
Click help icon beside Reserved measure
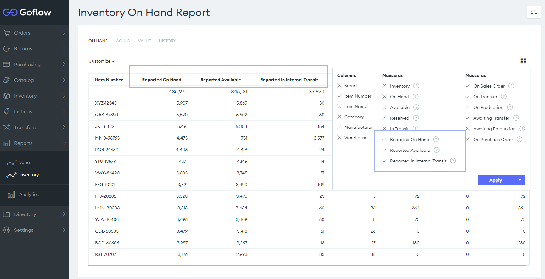(416, 118)
